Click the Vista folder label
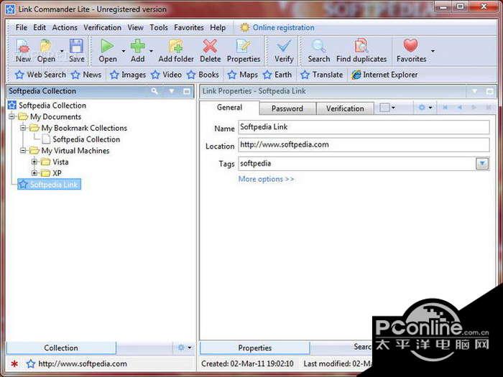Viewport: 503px width, 377px height. coord(60,162)
